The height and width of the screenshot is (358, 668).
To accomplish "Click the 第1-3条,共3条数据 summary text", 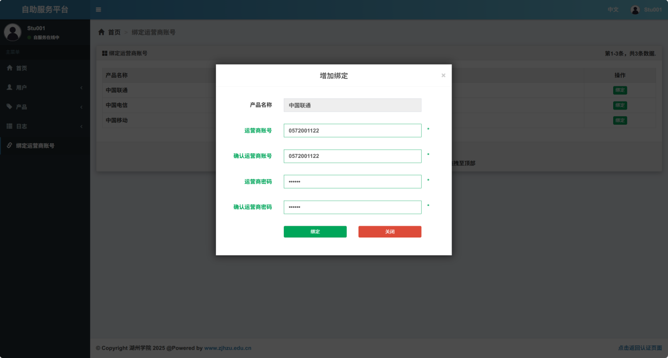I will pos(630,54).
